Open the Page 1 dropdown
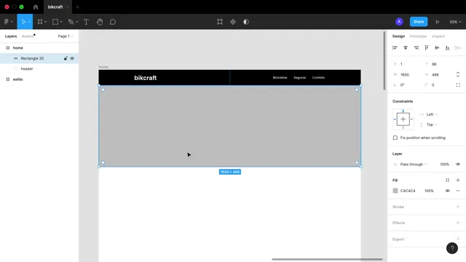The height and width of the screenshot is (262, 466). pyautogui.click(x=66, y=36)
